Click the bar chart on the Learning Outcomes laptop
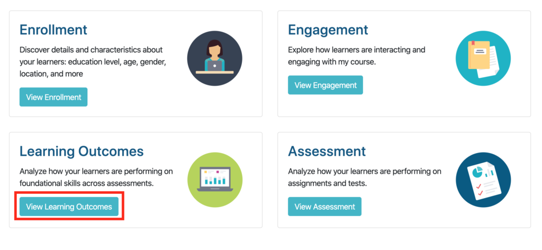This screenshot has height=250, width=542. (215, 180)
